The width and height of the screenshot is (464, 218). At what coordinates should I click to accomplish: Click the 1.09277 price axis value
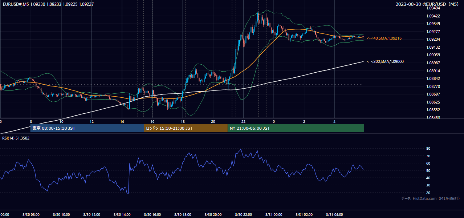(433, 32)
